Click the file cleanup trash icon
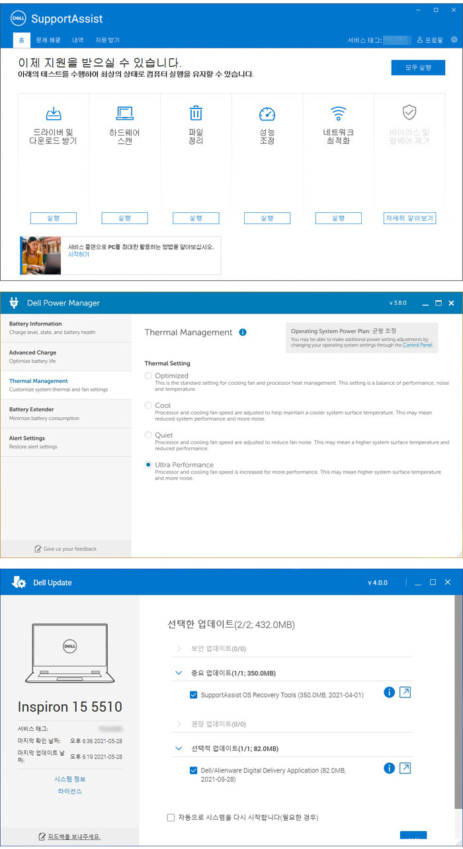 pos(196,113)
